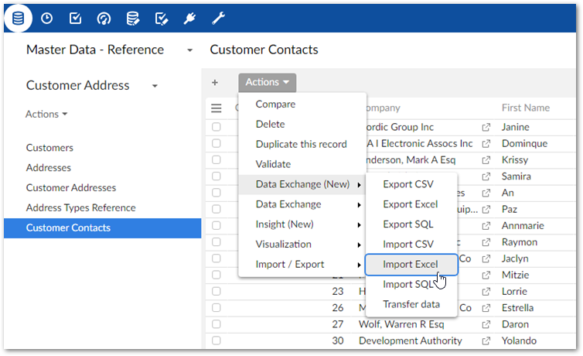Image resolution: width=583 pixels, height=356 pixels.
Task: Check the box for row numbered 30
Action: coord(216,341)
